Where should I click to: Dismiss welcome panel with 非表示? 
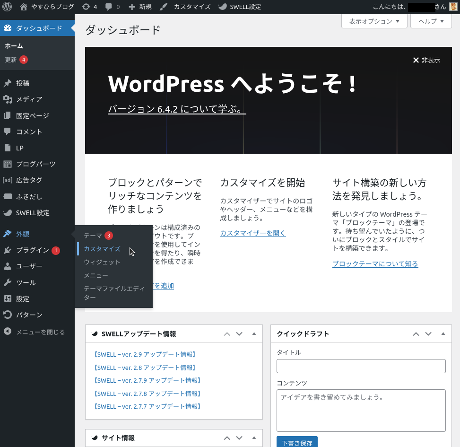[426, 60]
